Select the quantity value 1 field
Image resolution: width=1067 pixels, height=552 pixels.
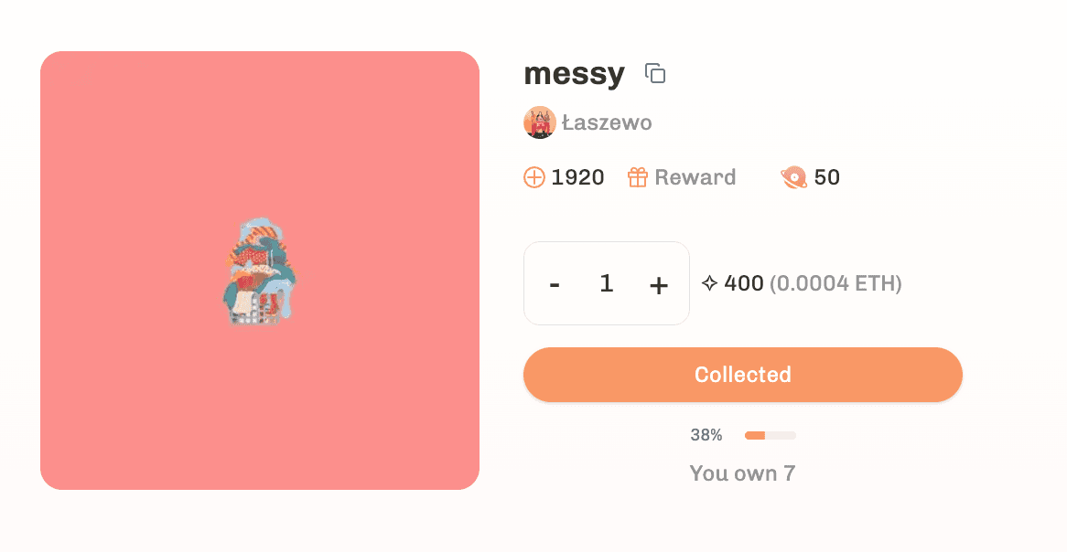pyautogui.click(x=607, y=282)
